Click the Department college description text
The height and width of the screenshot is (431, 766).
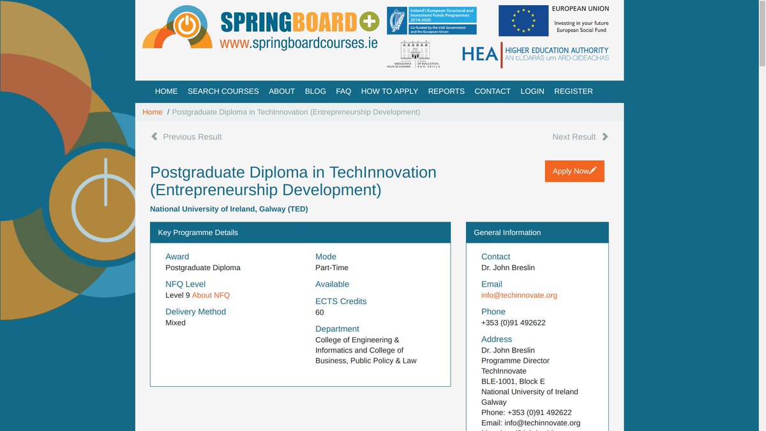366,350
